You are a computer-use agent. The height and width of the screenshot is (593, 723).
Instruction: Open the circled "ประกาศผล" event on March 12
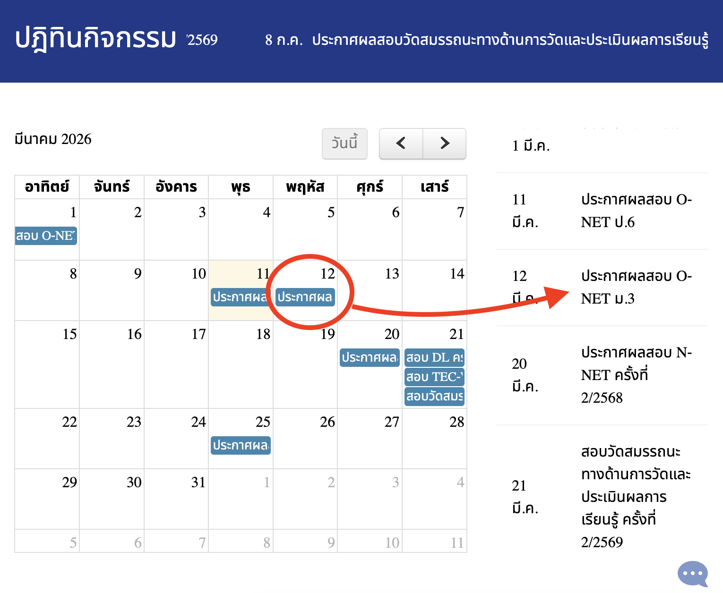click(305, 297)
